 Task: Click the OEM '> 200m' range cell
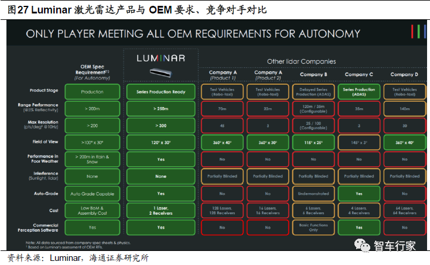click(93, 109)
